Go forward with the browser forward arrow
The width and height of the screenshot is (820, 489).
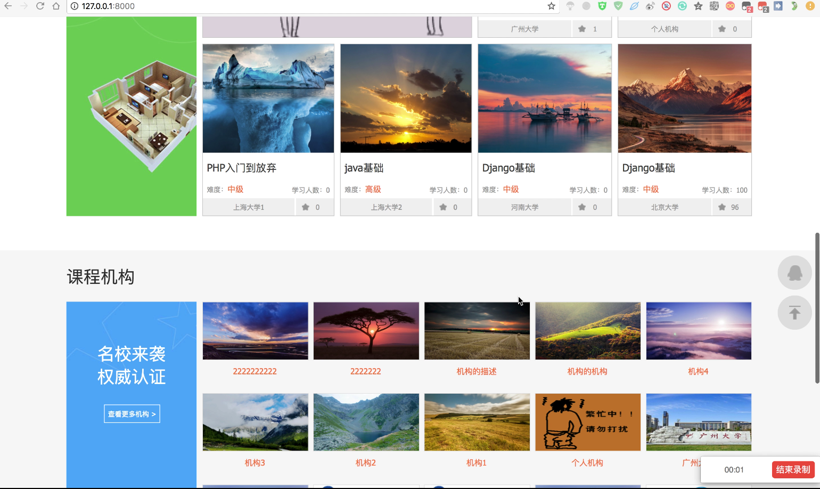tap(24, 6)
